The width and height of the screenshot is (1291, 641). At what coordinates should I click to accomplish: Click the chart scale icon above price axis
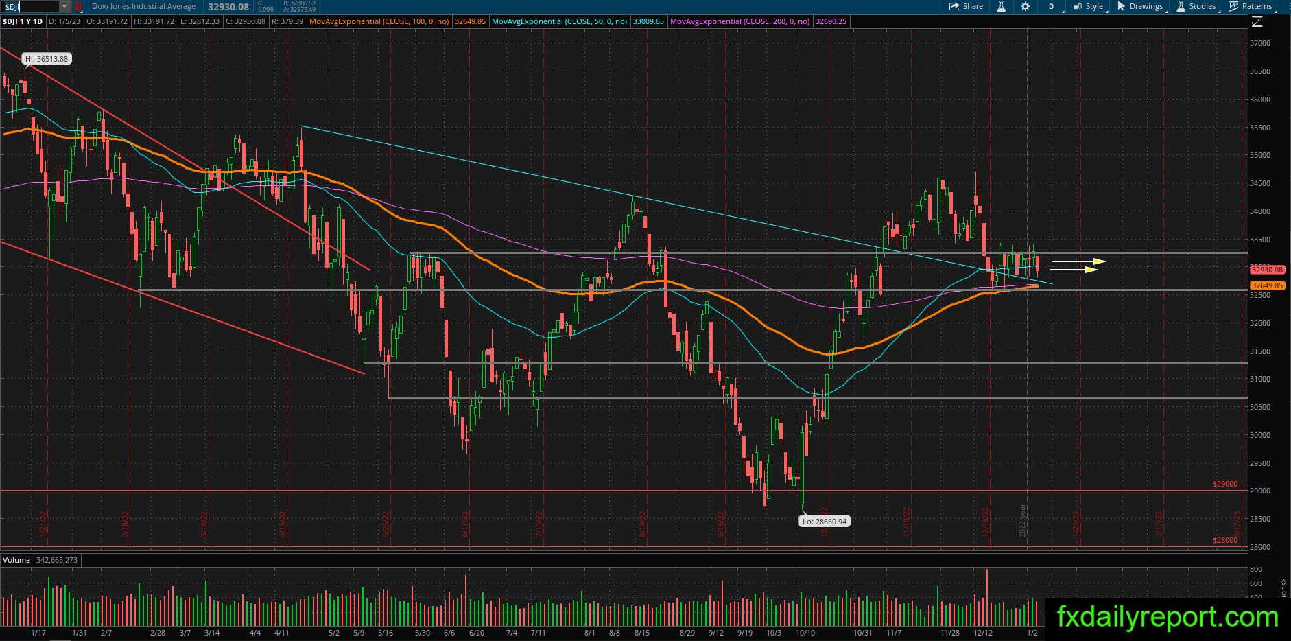point(1257,21)
